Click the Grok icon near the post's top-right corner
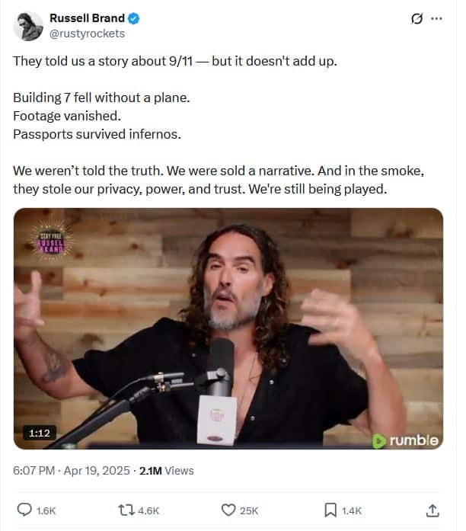 coord(417,19)
